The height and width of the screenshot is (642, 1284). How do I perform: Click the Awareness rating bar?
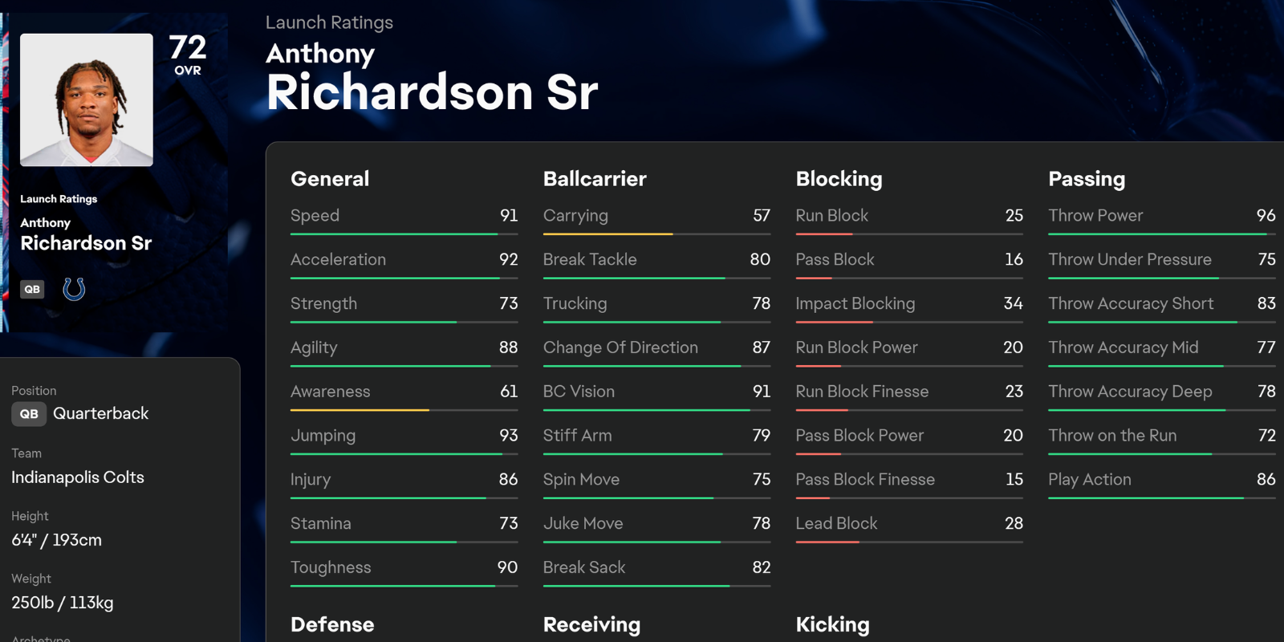click(404, 410)
